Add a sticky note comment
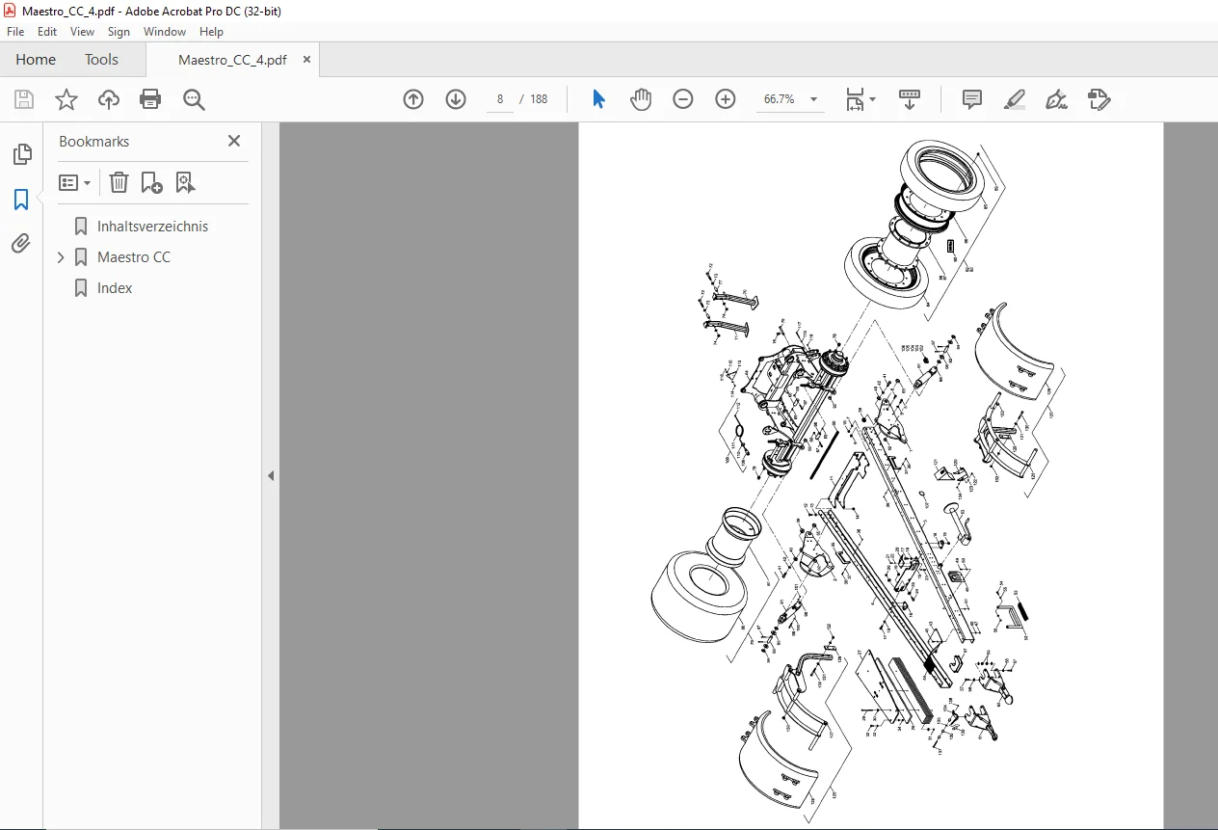 (x=972, y=99)
